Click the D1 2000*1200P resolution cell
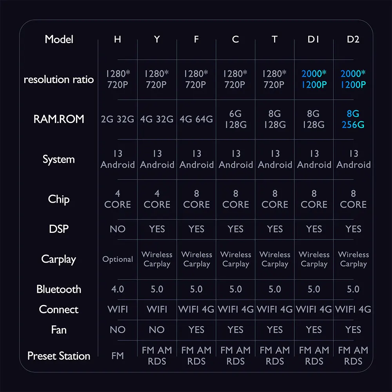The height and width of the screenshot is (392, 392). click(314, 79)
